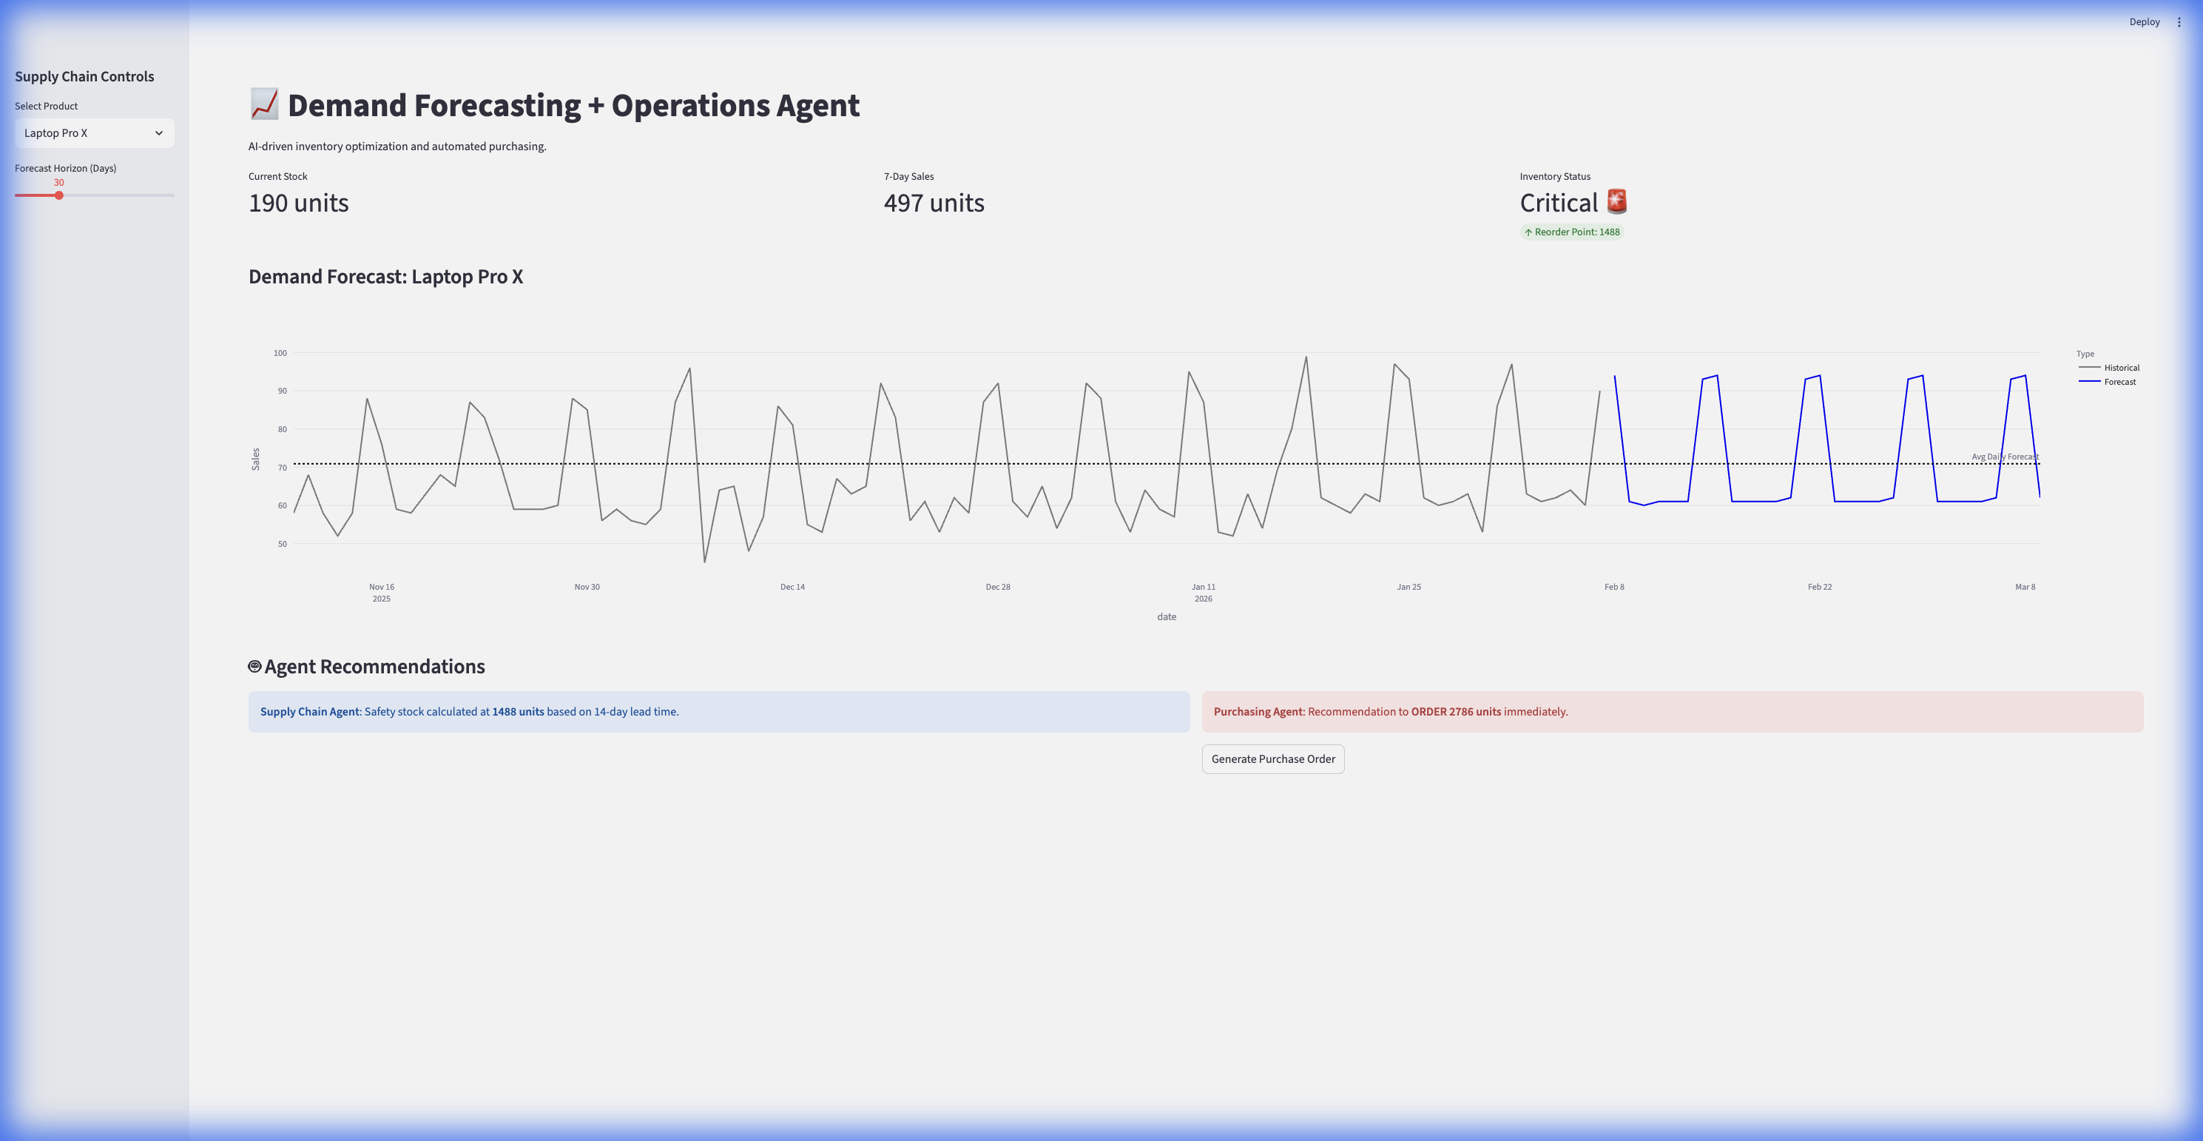
Task: Click the Supply Chain Agent recommendation banner
Action: click(718, 711)
